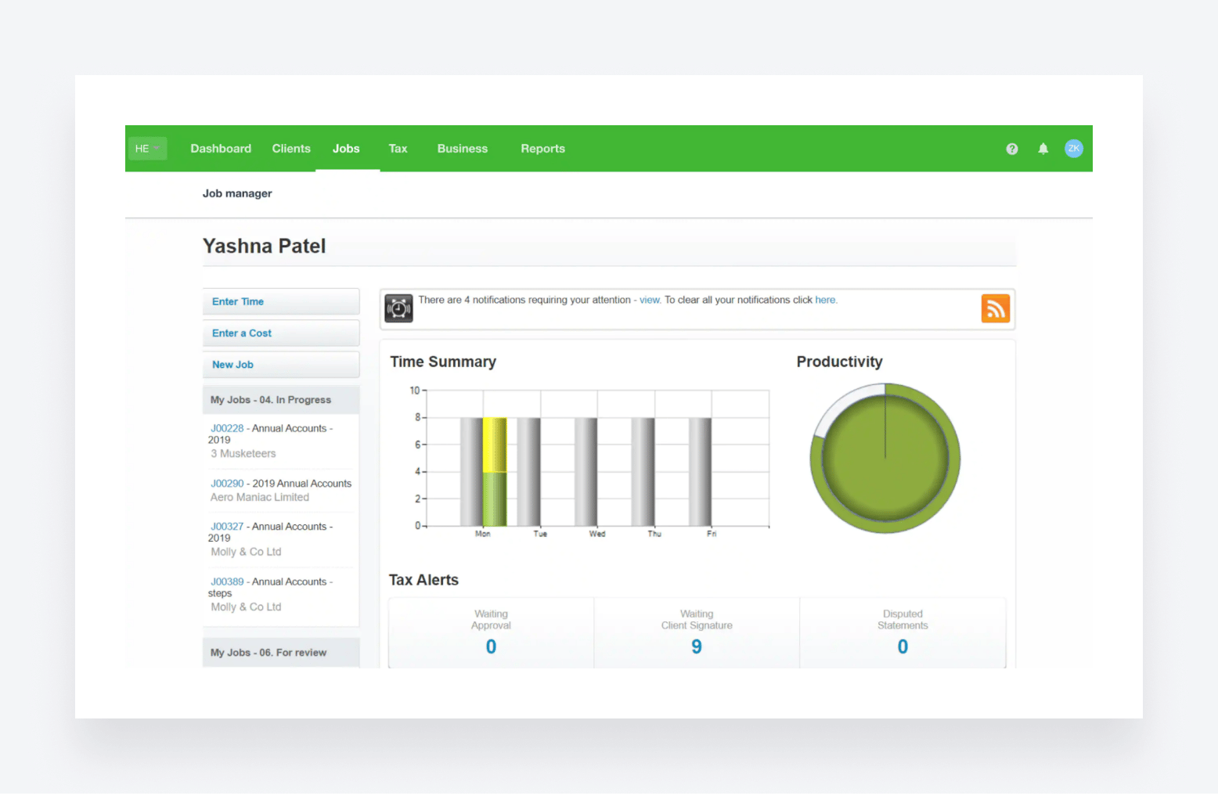Open the Clients menu

[291, 149]
